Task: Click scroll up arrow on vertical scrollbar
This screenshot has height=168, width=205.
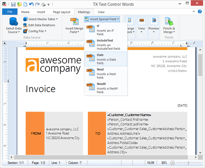Action: point(200,50)
